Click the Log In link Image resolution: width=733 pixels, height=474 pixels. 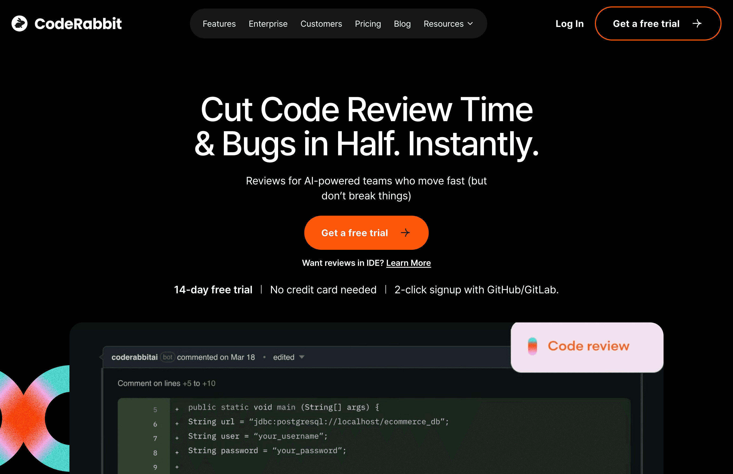pos(569,24)
